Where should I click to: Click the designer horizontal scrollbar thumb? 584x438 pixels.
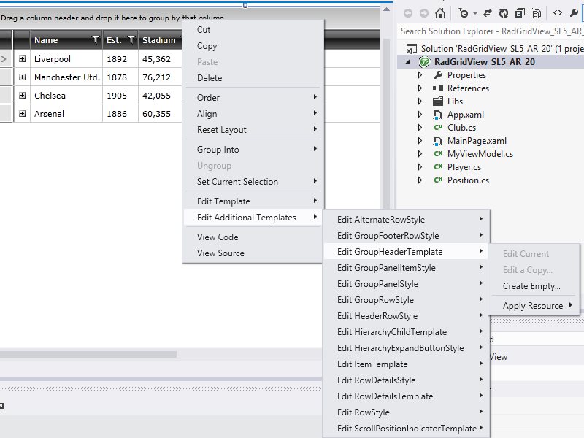[x=88, y=354]
